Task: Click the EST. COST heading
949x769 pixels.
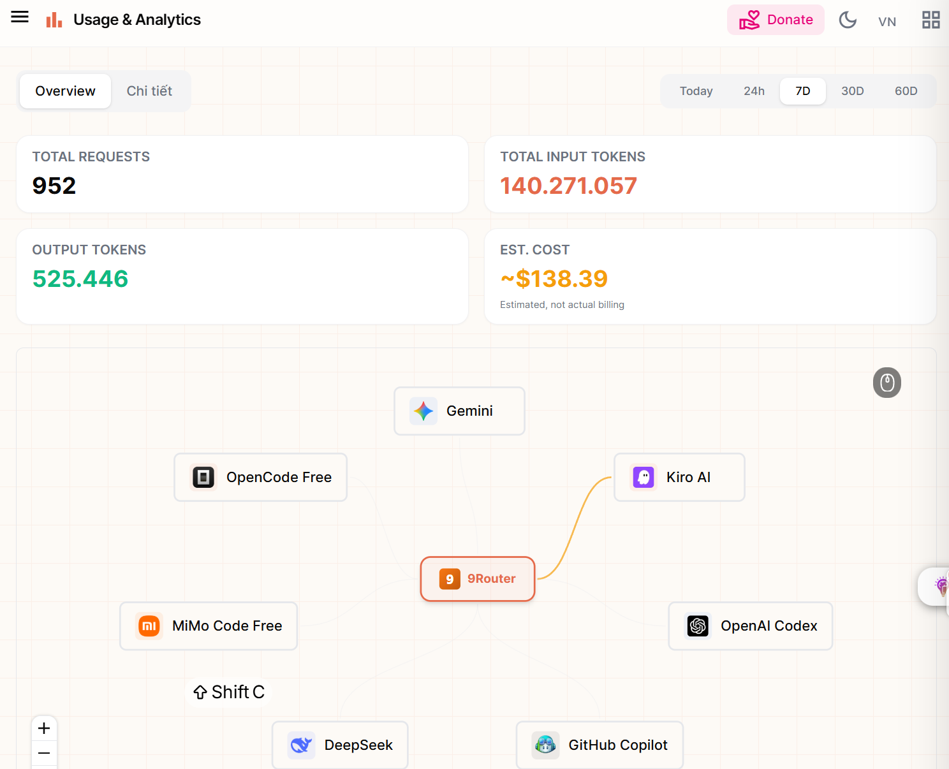Action: [x=534, y=250]
